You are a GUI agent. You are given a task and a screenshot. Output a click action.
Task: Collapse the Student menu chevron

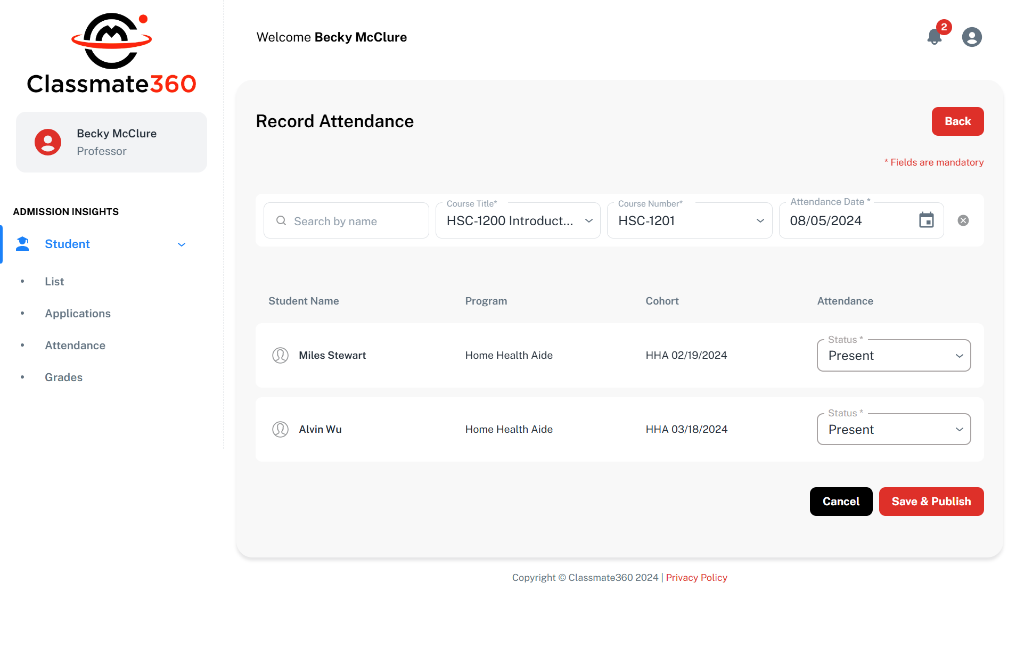(182, 244)
